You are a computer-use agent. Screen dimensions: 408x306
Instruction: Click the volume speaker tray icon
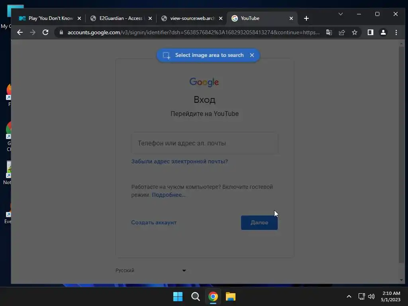[x=371, y=296]
